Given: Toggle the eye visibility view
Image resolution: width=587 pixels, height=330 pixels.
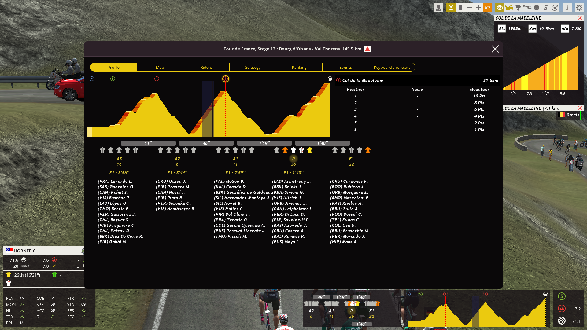Looking at the screenshot, I should click(500, 8).
